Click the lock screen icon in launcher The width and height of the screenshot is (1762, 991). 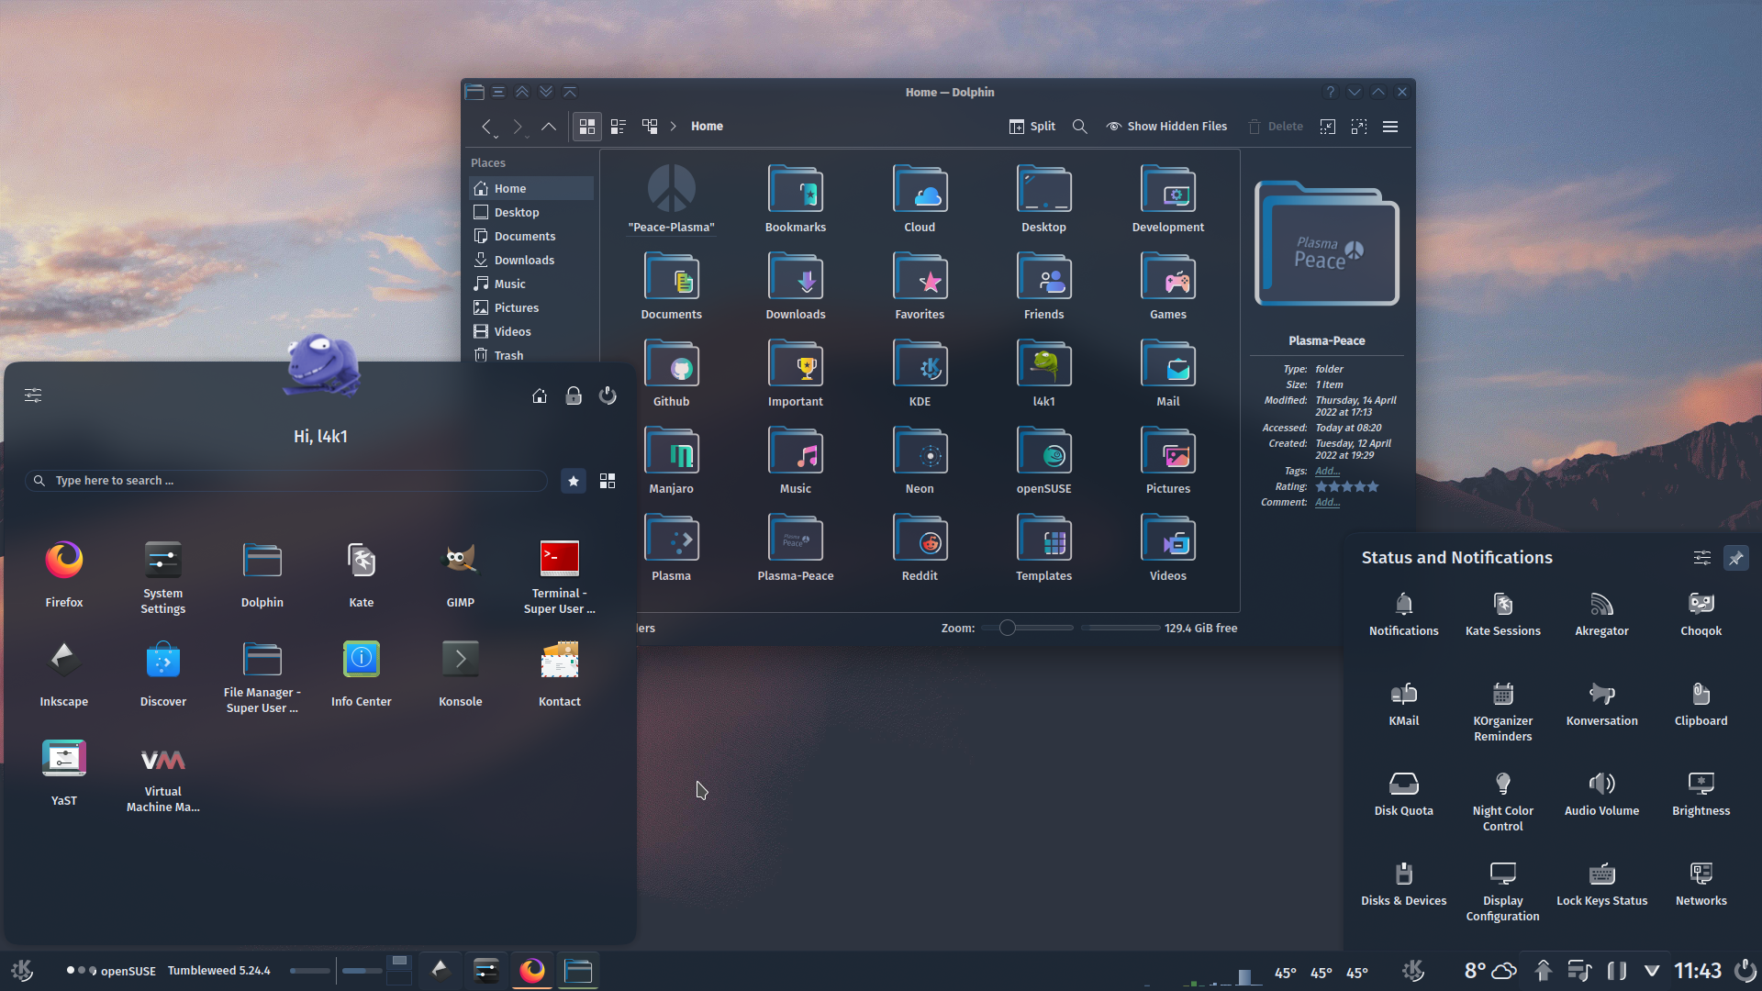pos(574,395)
